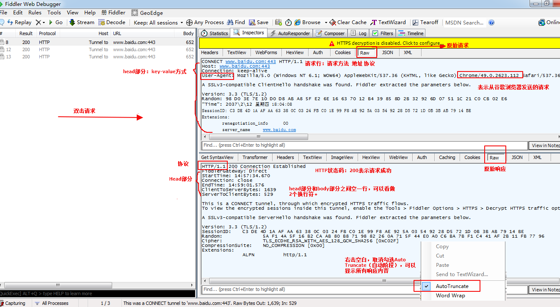The height and width of the screenshot is (307, 560).
Task: Click the Decode toolbar button
Action: [112, 22]
